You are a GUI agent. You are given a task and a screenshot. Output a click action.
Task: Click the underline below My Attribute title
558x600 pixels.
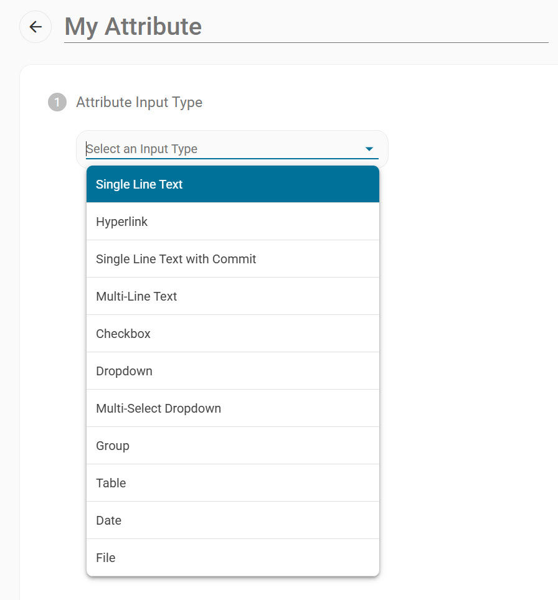pyautogui.click(x=306, y=42)
